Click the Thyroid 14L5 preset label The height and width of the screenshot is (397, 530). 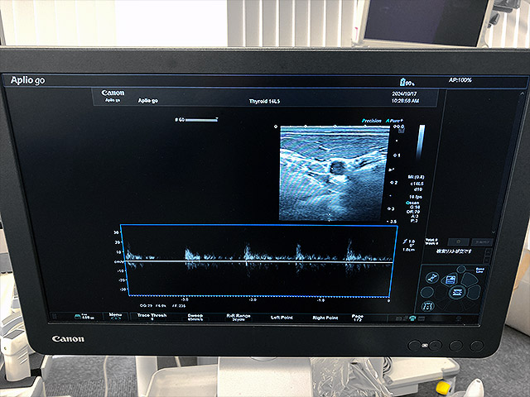pos(264,101)
